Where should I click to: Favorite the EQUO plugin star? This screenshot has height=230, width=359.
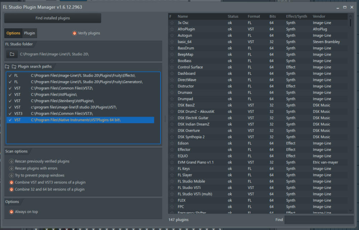(172, 156)
